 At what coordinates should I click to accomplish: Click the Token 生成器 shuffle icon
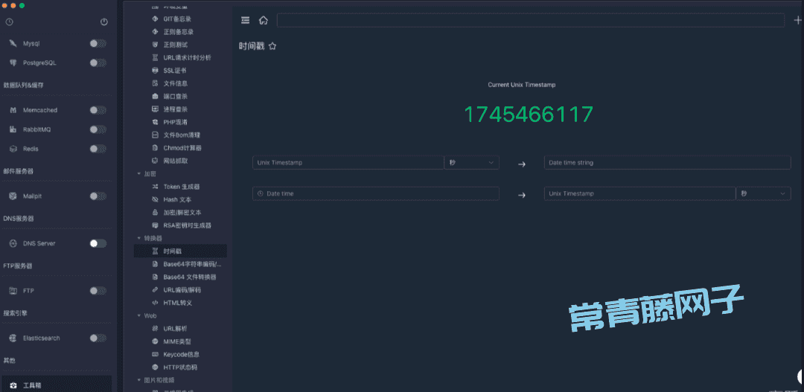(155, 187)
